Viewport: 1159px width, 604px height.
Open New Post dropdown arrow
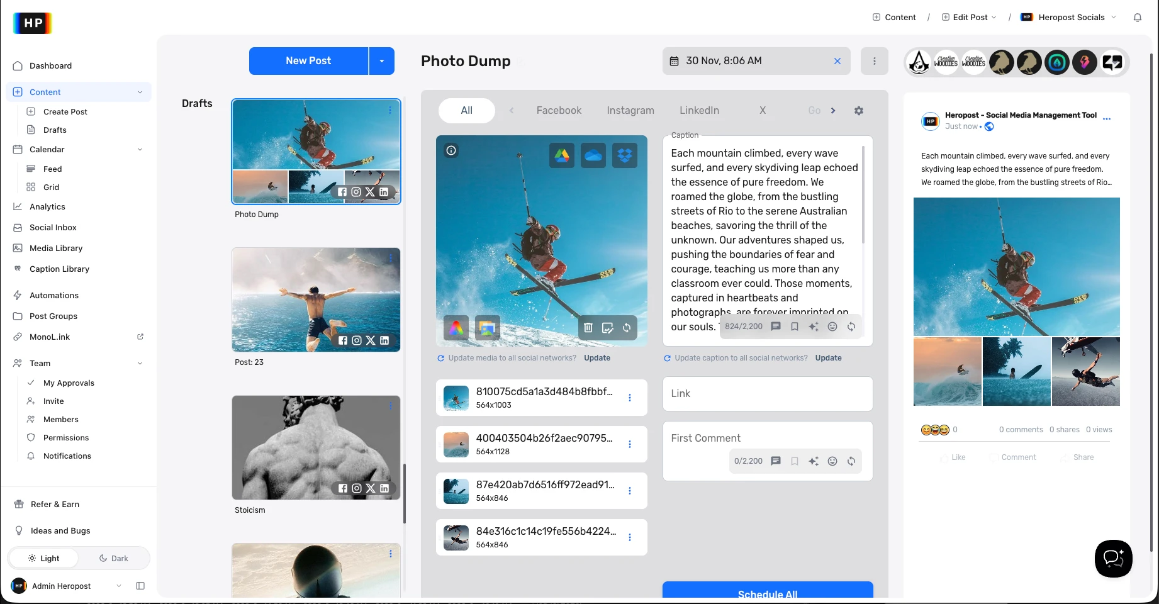tap(382, 61)
